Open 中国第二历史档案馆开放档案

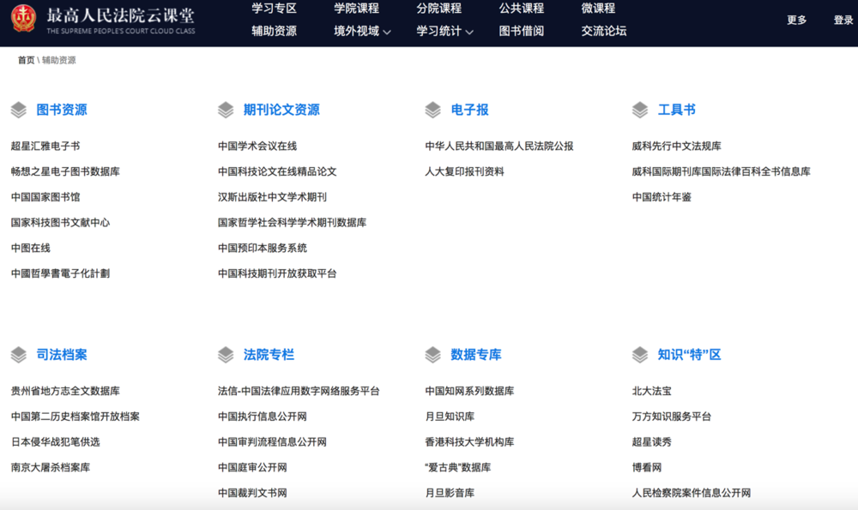(x=75, y=417)
